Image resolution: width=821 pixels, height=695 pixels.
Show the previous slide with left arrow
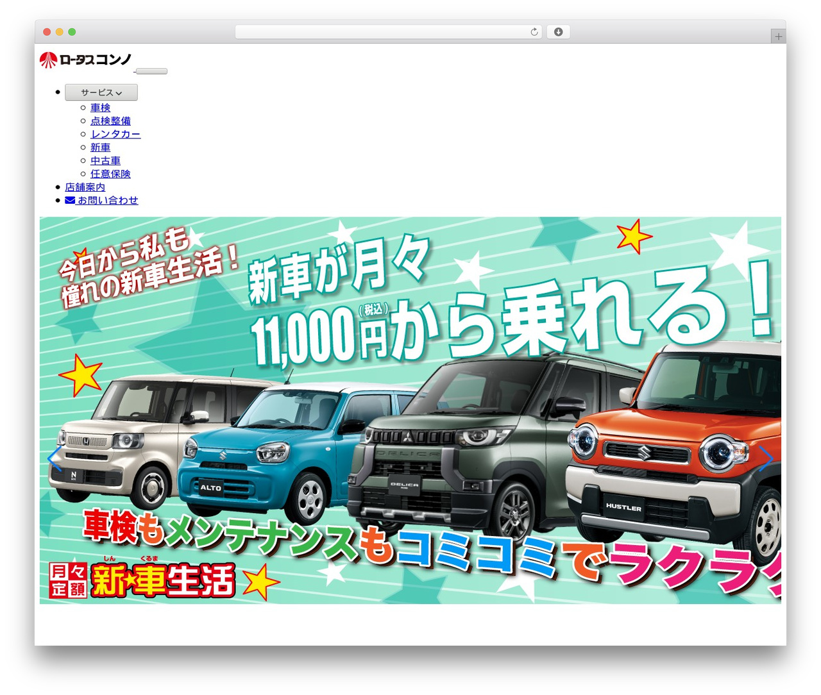coord(55,458)
